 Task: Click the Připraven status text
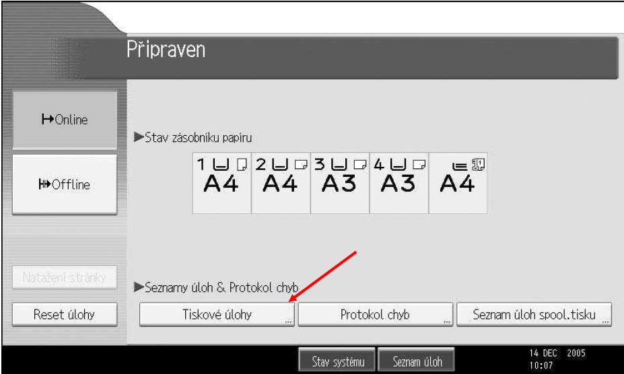(166, 50)
